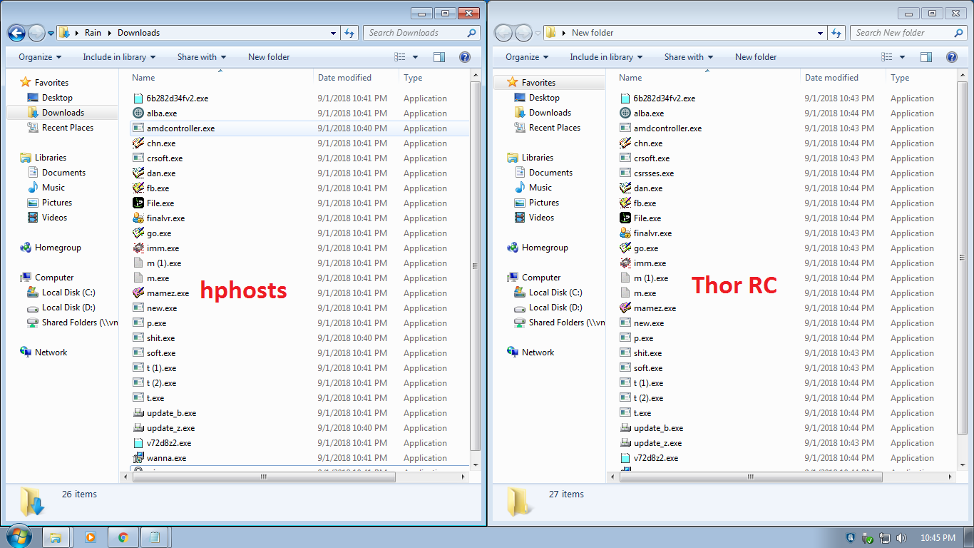This screenshot has width=974, height=548.
Task: Click the Change view icon in Downloads window
Action: click(x=400, y=57)
